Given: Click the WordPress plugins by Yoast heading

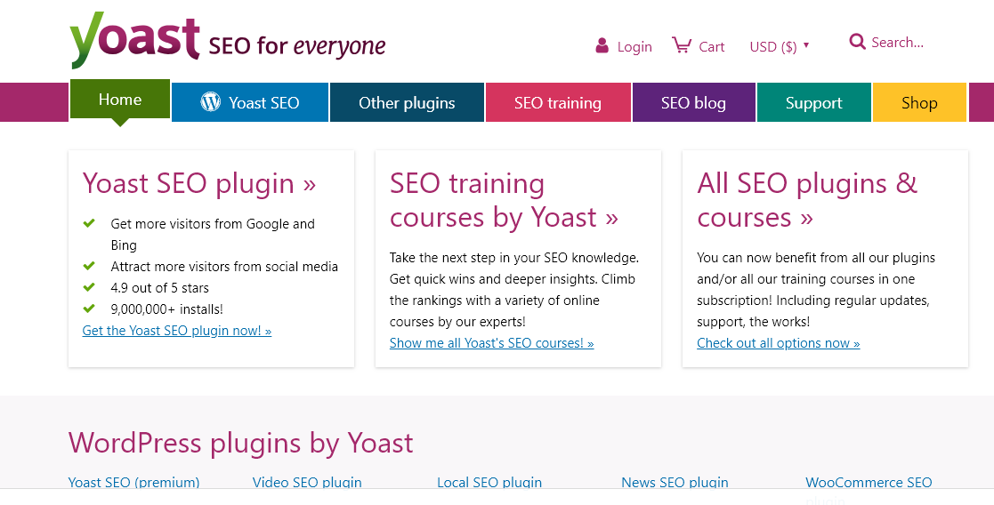Looking at the screenshot, I should (240, 442).
